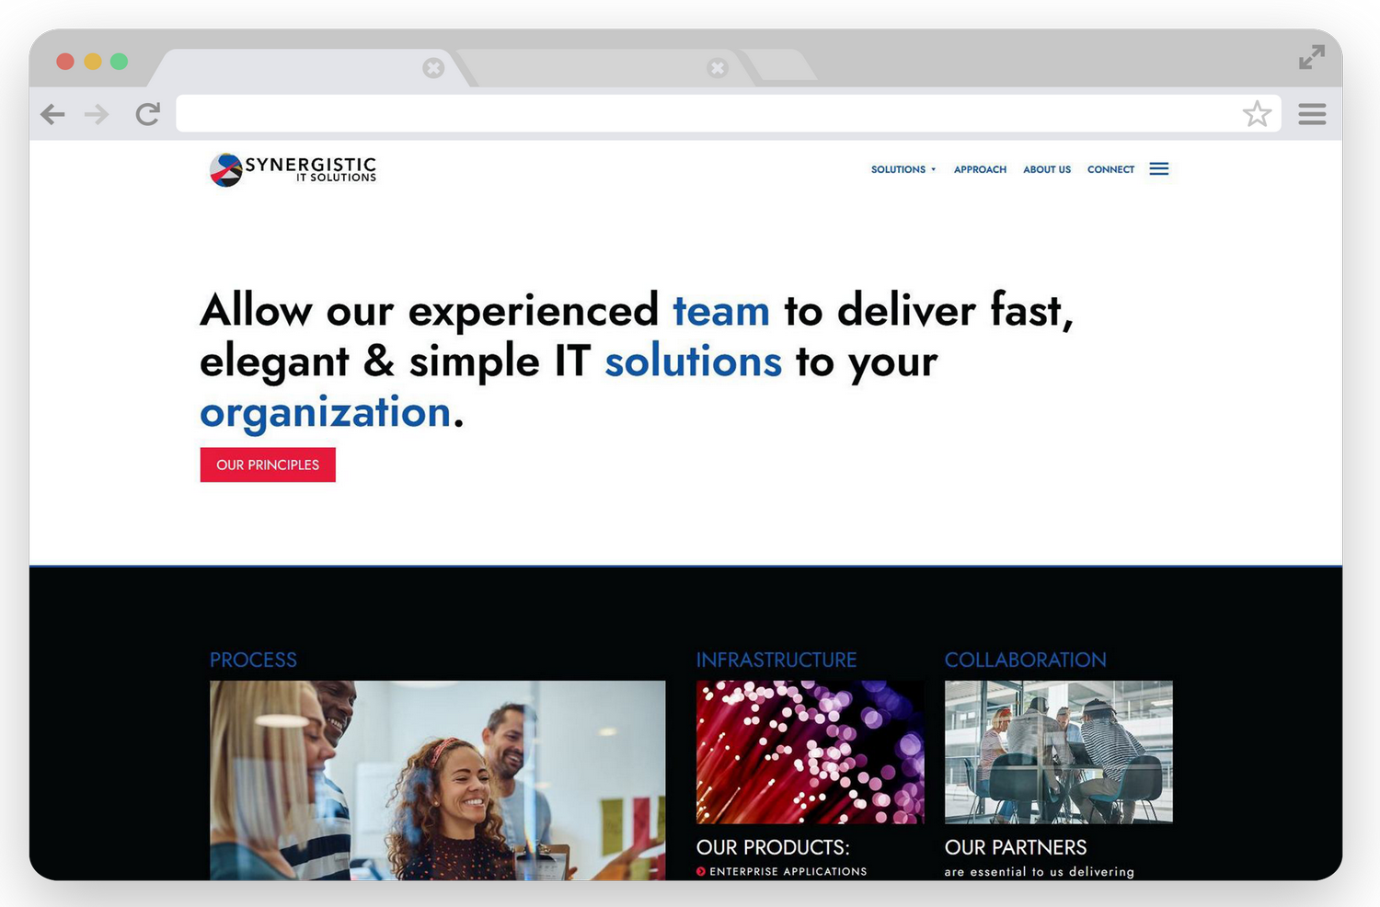
Task: Open the Process team photo
Action: [437, 780]
